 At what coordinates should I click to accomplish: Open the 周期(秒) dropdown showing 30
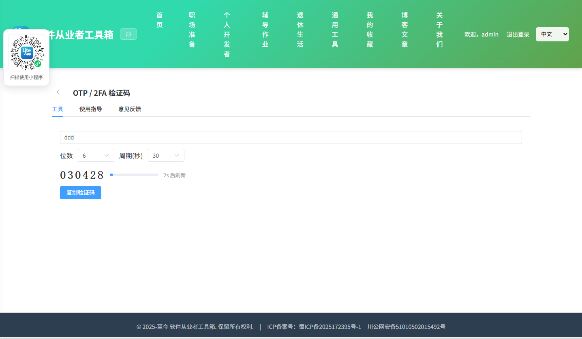(x=166, y=155)
